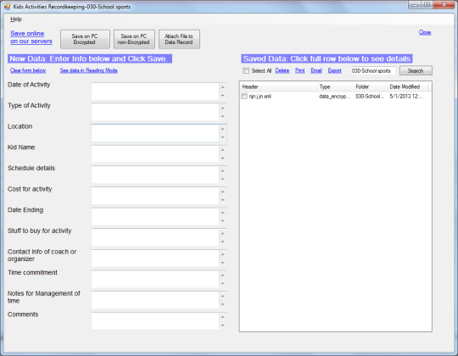This screenshot has height=356, width=458.
Task: Click the Close link at top right
Action: pyautogui.click(x=425, y=32)
